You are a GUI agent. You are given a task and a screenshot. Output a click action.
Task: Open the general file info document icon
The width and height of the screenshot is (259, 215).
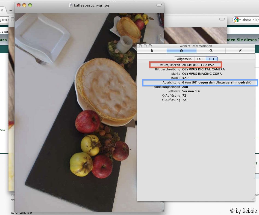(x=152, y=51)
